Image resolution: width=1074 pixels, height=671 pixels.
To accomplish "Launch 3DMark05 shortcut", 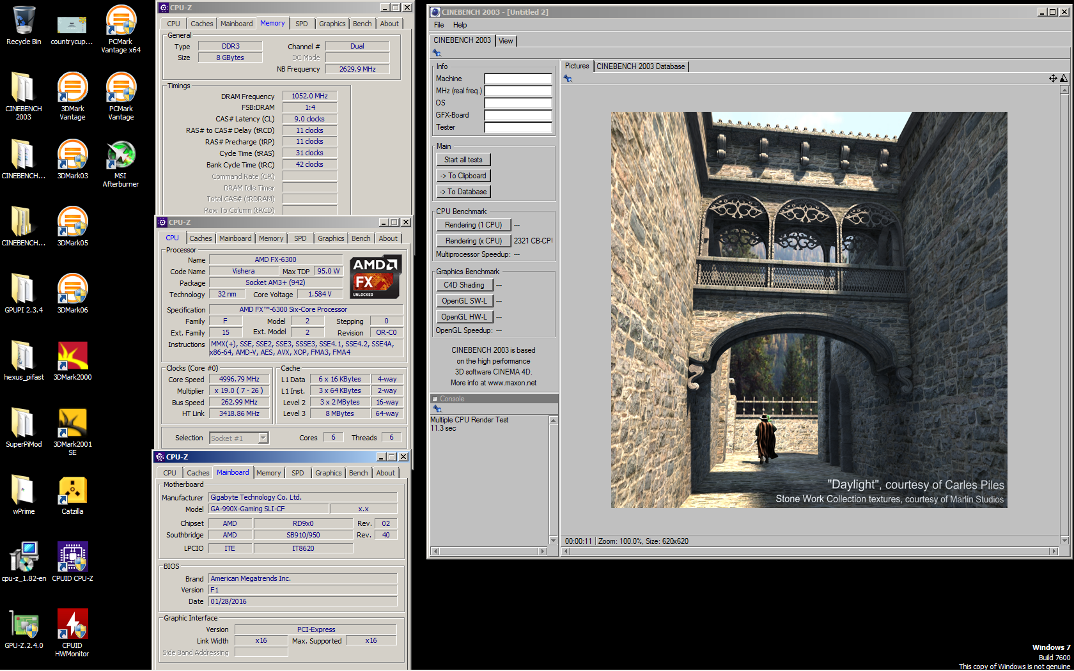I will point(72,227).
